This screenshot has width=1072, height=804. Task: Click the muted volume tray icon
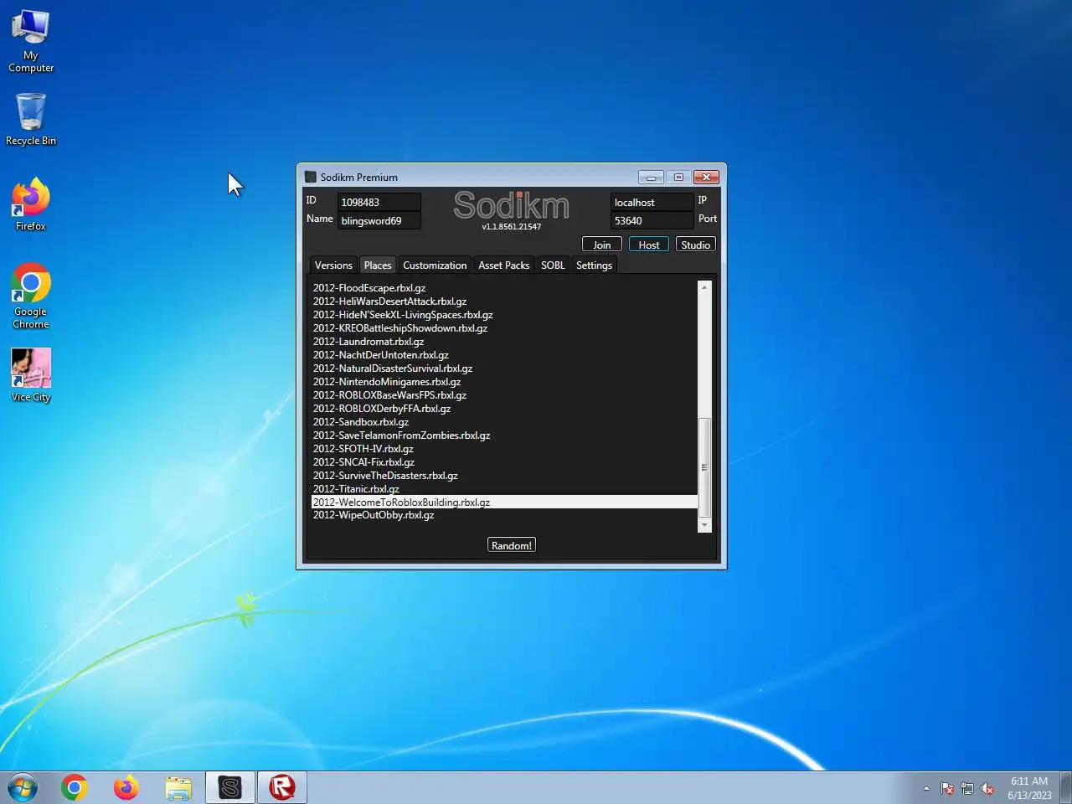[x=987, y=788]
